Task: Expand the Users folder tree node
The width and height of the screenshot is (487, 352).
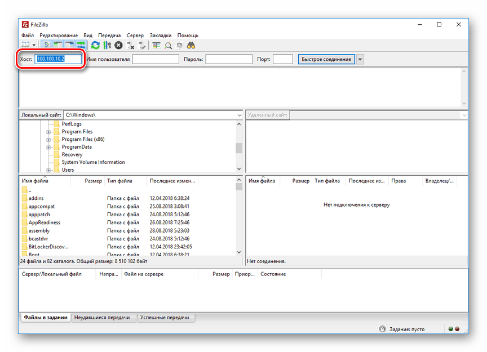Action: [x=49, y=170]
